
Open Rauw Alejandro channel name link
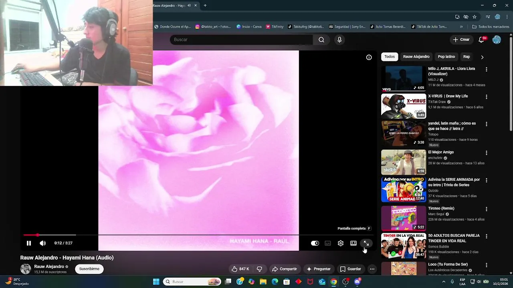(49, 266)
